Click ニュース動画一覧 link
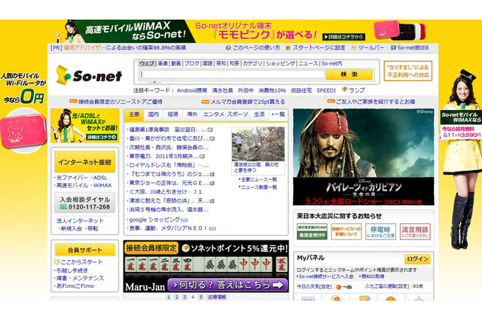This screenshot has width=482, height=321. click(258, 187)
